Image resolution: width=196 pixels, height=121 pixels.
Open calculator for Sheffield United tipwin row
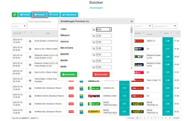pyautogui.click(x=82, y=96)
